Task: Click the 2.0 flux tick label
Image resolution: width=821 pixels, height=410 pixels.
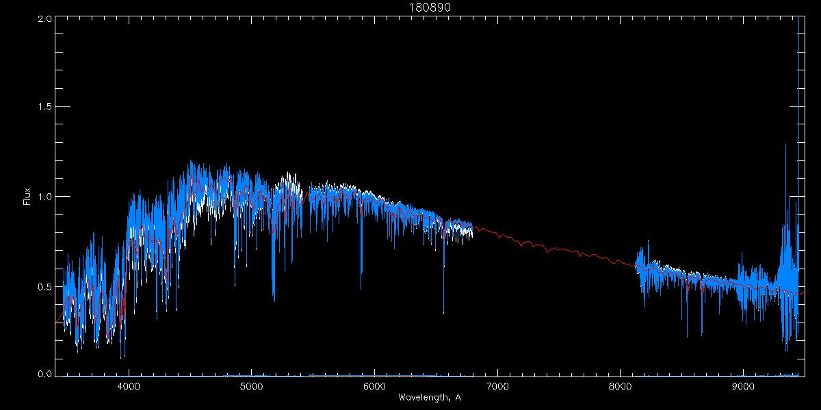Action: [44, 18]
